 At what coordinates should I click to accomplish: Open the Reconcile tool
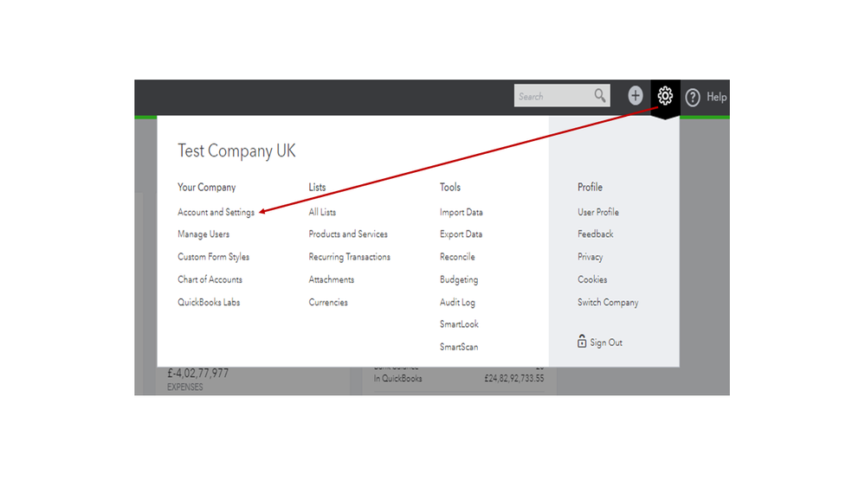pyautogui.click(x=457, y=257)
